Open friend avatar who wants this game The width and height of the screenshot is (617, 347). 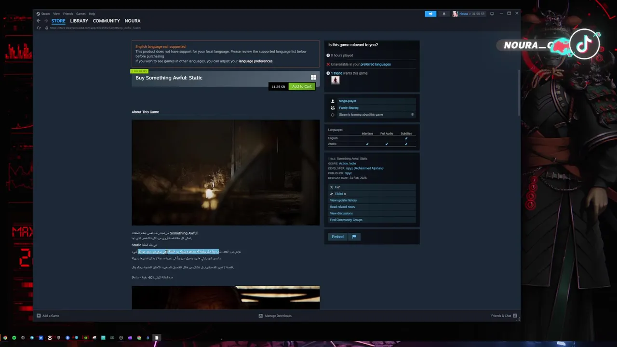click(335, 80)
